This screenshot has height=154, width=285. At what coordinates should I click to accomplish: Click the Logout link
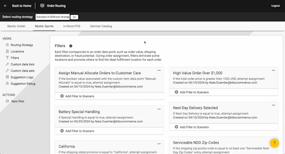[275, 6]
